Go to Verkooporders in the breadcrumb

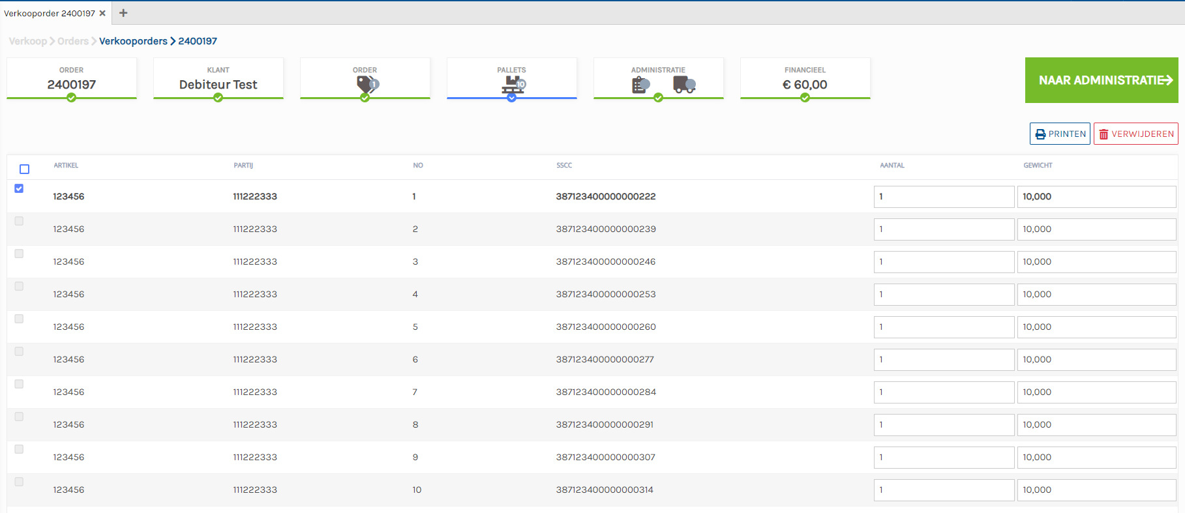133,41
